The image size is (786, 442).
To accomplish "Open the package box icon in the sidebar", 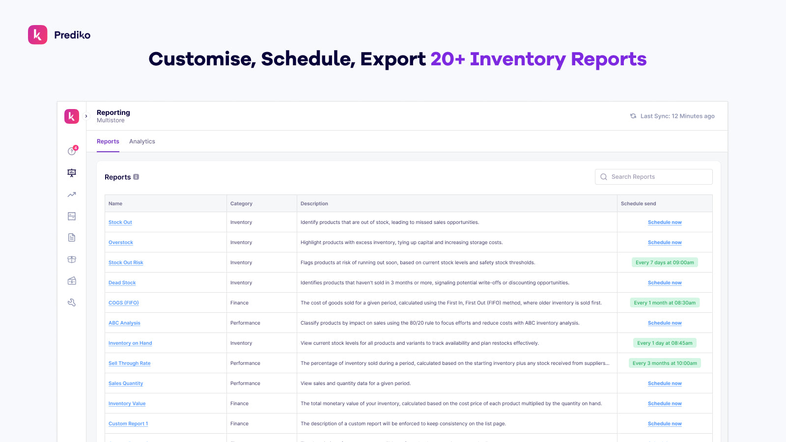I will coord(72,259).
